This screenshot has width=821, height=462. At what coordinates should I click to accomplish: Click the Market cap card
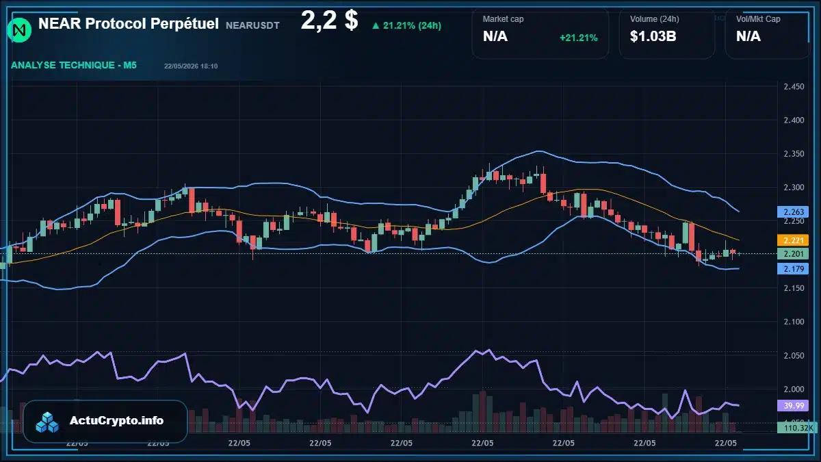pyautogui.click(x=540, y=33)
